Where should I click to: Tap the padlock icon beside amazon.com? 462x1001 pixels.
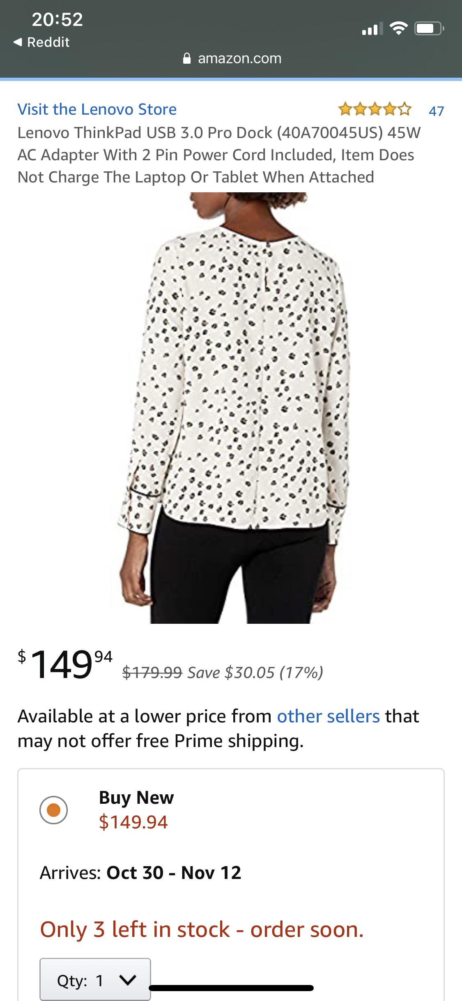coord(187,59)
